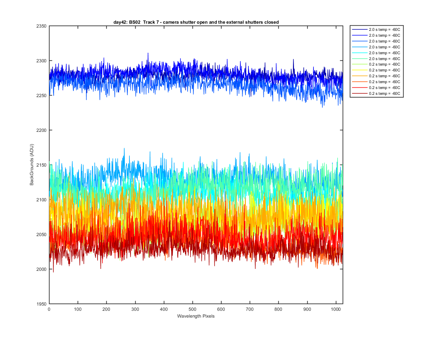The height and width of the screenshot is (341, 439).
Task: Click y-axis tick label 2350
Action: tap(42, 26)
